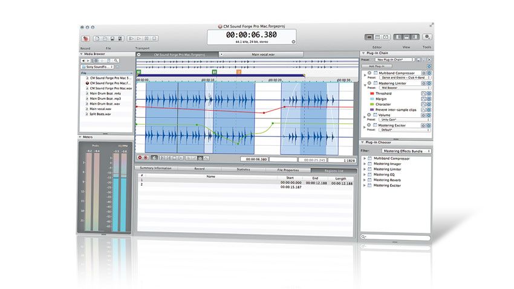Click the red Record button in top toolbar
This screenshot has height=289, width=514.
coord(85,39)
